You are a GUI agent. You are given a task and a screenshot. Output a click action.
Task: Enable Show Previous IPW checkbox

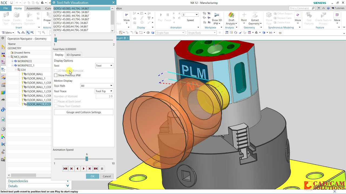pos(56,75)
